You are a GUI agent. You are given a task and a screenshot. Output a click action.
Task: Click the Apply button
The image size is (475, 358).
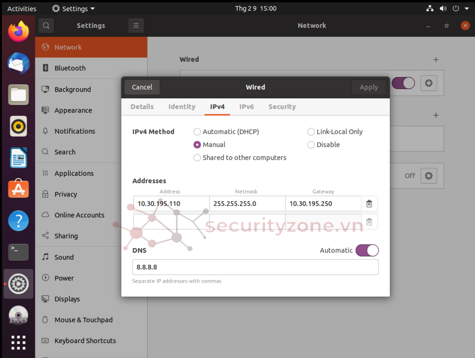368,87
